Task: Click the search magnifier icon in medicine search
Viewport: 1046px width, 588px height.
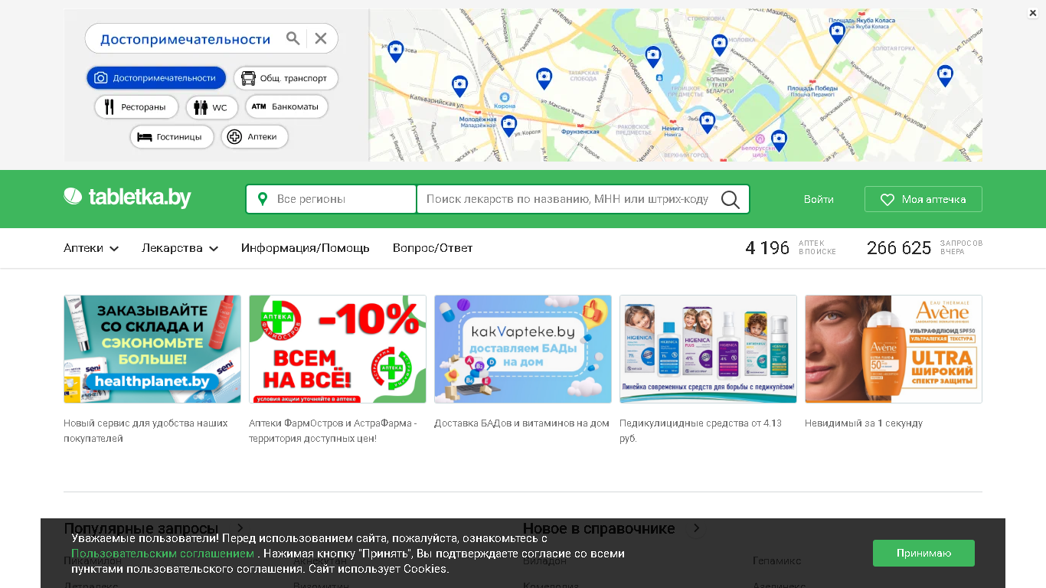Action: tap(731, 199)
